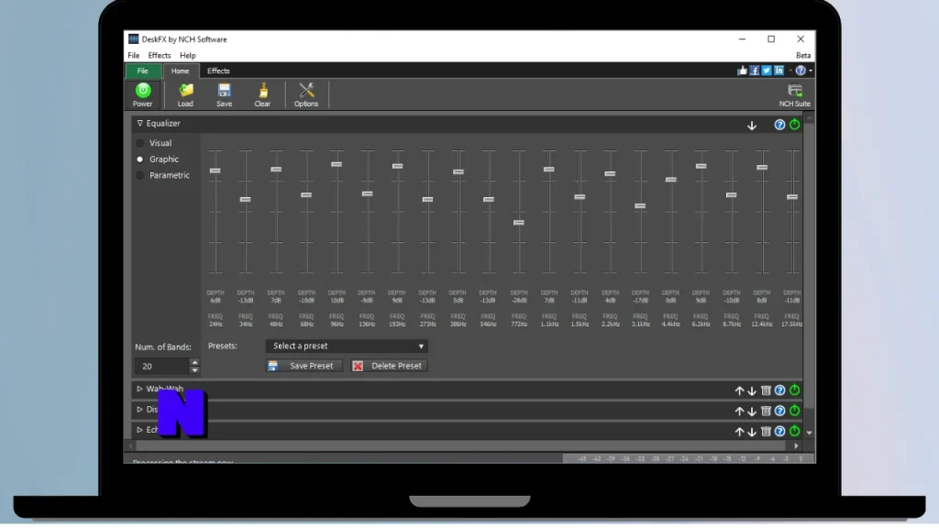
Task: Toggle the Echo row power button
Action: point(795,431)
